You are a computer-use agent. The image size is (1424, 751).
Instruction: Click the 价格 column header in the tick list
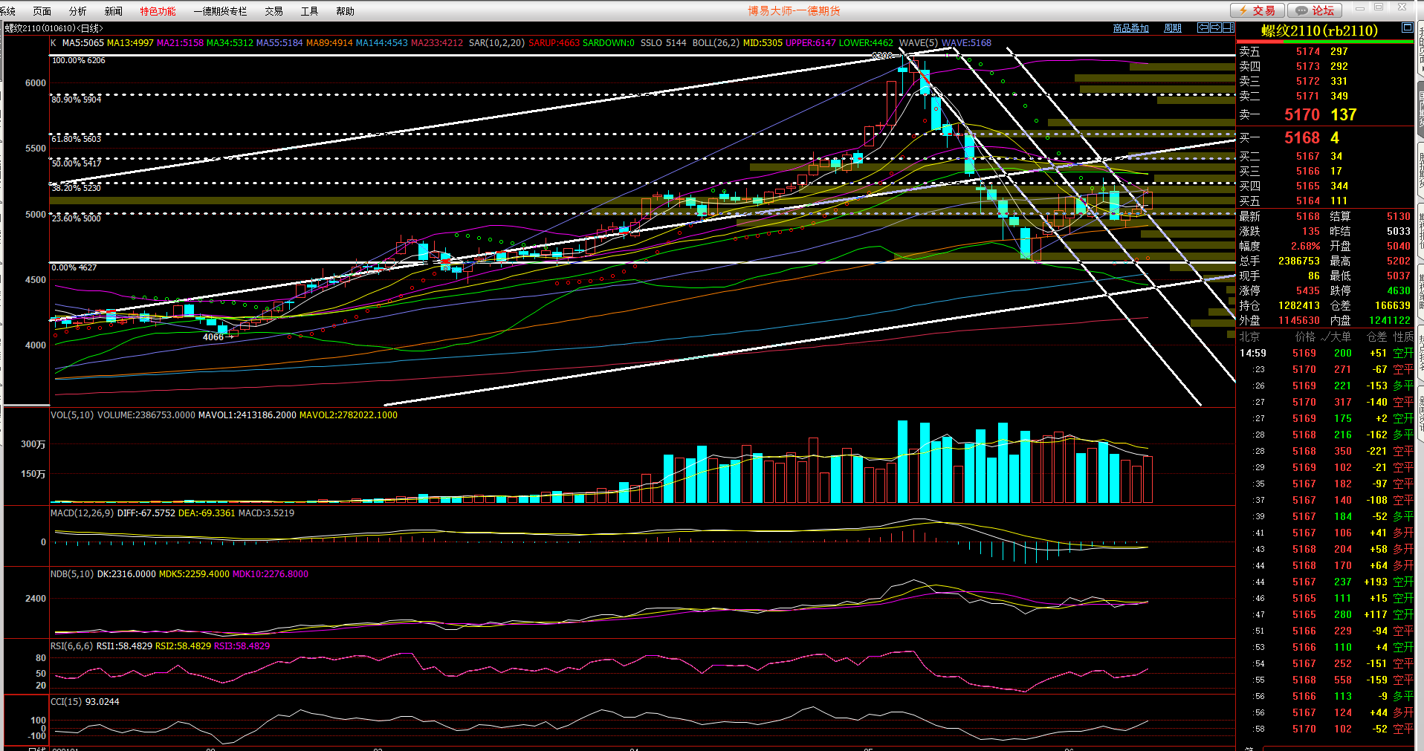[x=1305, y=337]
